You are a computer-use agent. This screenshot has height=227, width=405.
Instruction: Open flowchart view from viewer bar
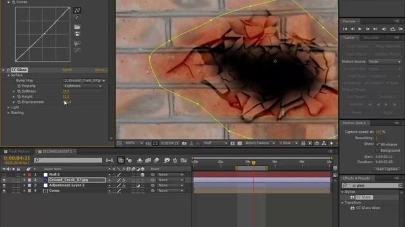[323, 143]
